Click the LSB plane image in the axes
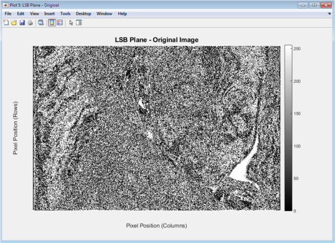 pos(156,128)
